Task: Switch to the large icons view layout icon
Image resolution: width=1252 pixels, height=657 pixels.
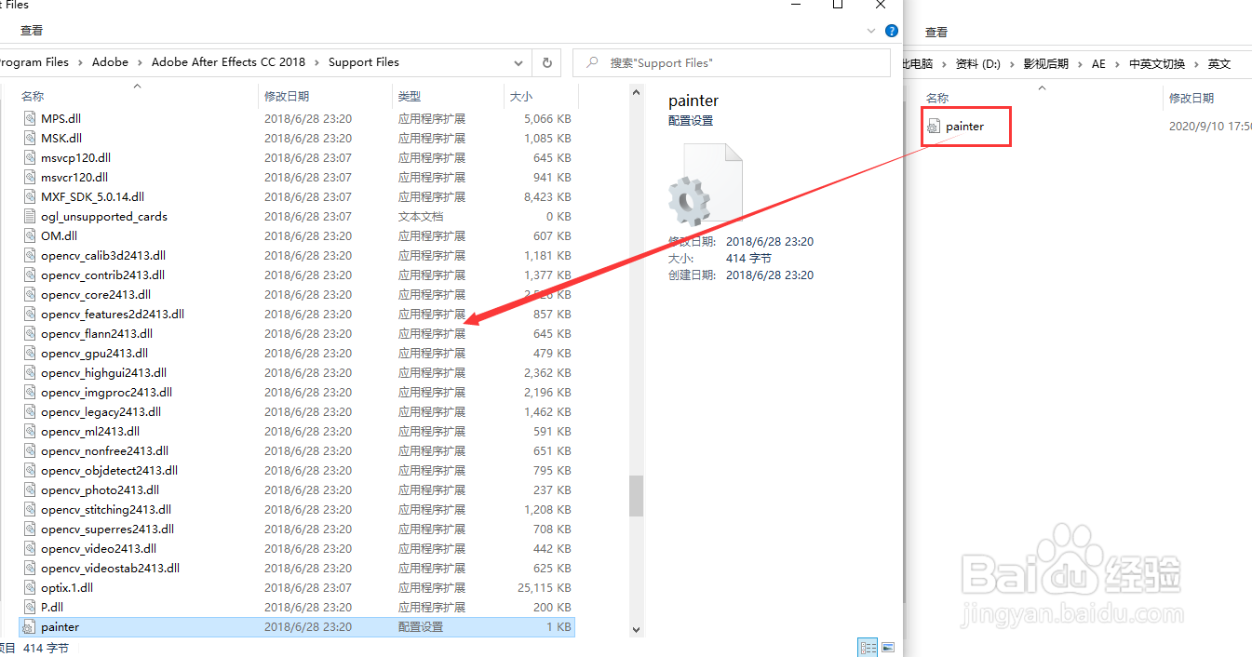Action: point(888,648)
